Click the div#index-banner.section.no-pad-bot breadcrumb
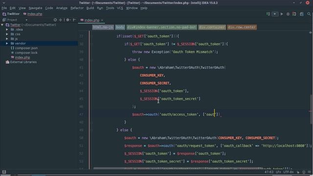 coord(161,27)
